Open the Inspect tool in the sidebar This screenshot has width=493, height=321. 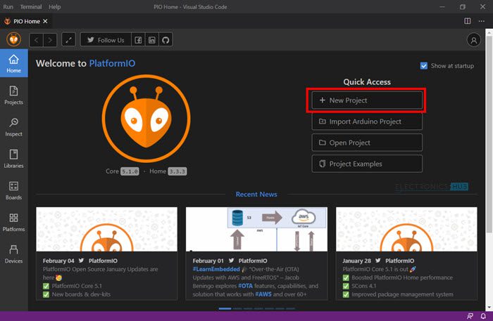(x=13, y=127)
